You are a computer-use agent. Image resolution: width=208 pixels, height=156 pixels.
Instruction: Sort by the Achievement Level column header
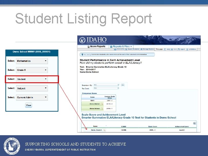(x=182, y=127)
